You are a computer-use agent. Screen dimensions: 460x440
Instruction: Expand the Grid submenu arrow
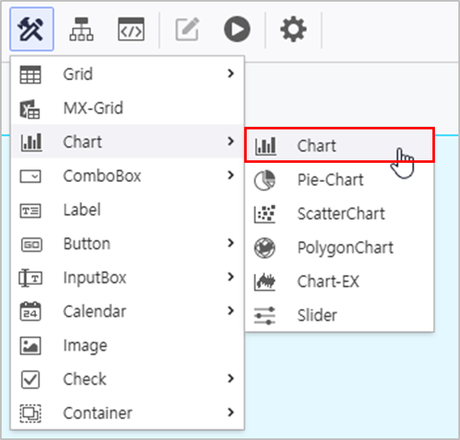[x=231, y=73]
